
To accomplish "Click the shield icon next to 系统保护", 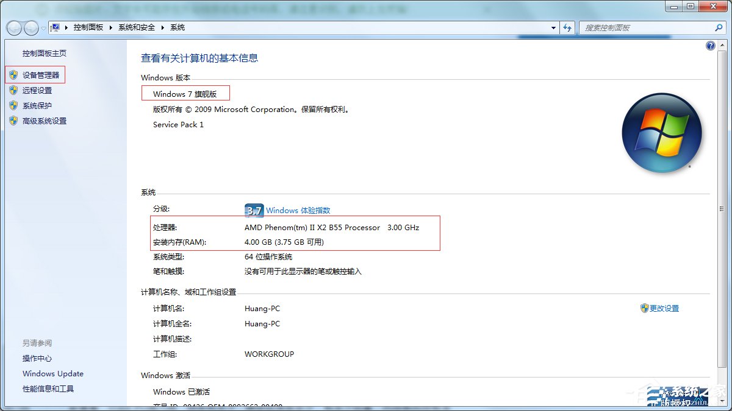I will [x=14, y=105].
